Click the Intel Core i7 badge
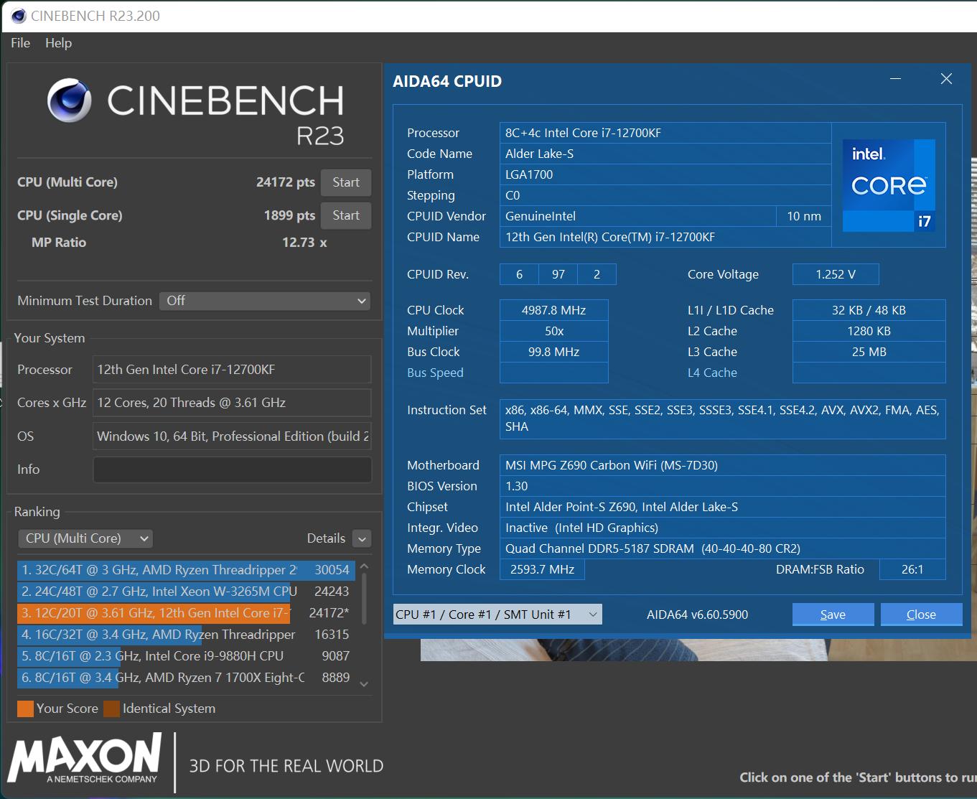Image resolution: width=977 pixels, height=799 pixels. (889, 185)
